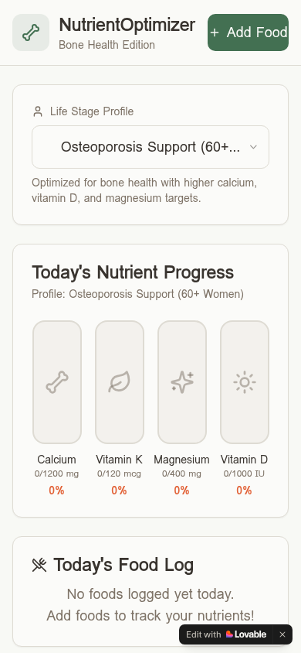Click the Edit with Lovable badge
This screenshot has height=653, width=301.
coord(226,634)
